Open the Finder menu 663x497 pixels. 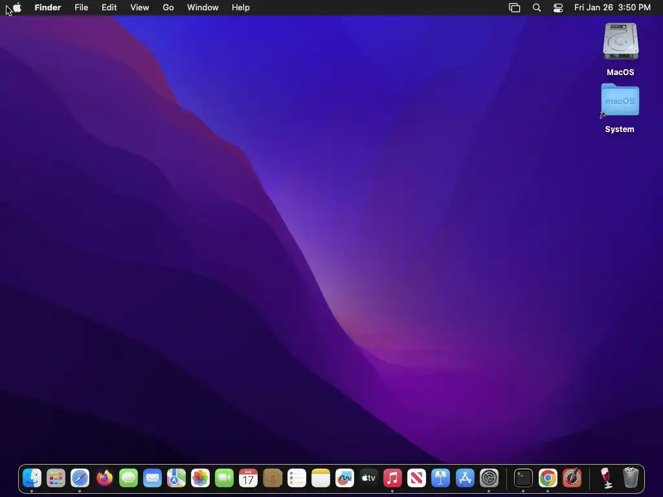point(48,8)
